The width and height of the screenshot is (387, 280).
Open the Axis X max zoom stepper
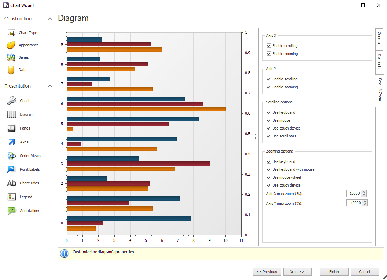tap(364, 193)
